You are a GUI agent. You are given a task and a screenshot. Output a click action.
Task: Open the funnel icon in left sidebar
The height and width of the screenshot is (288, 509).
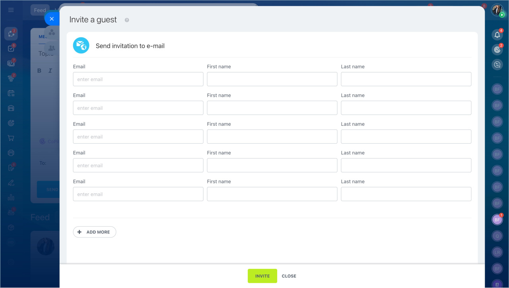[11, 78]
